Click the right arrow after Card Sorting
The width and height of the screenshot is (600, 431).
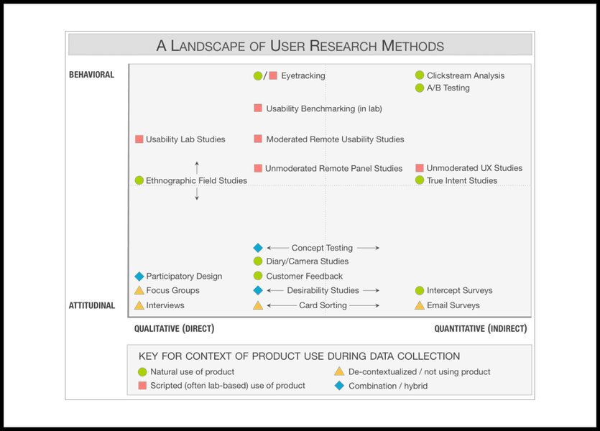[x=365, y=305]
